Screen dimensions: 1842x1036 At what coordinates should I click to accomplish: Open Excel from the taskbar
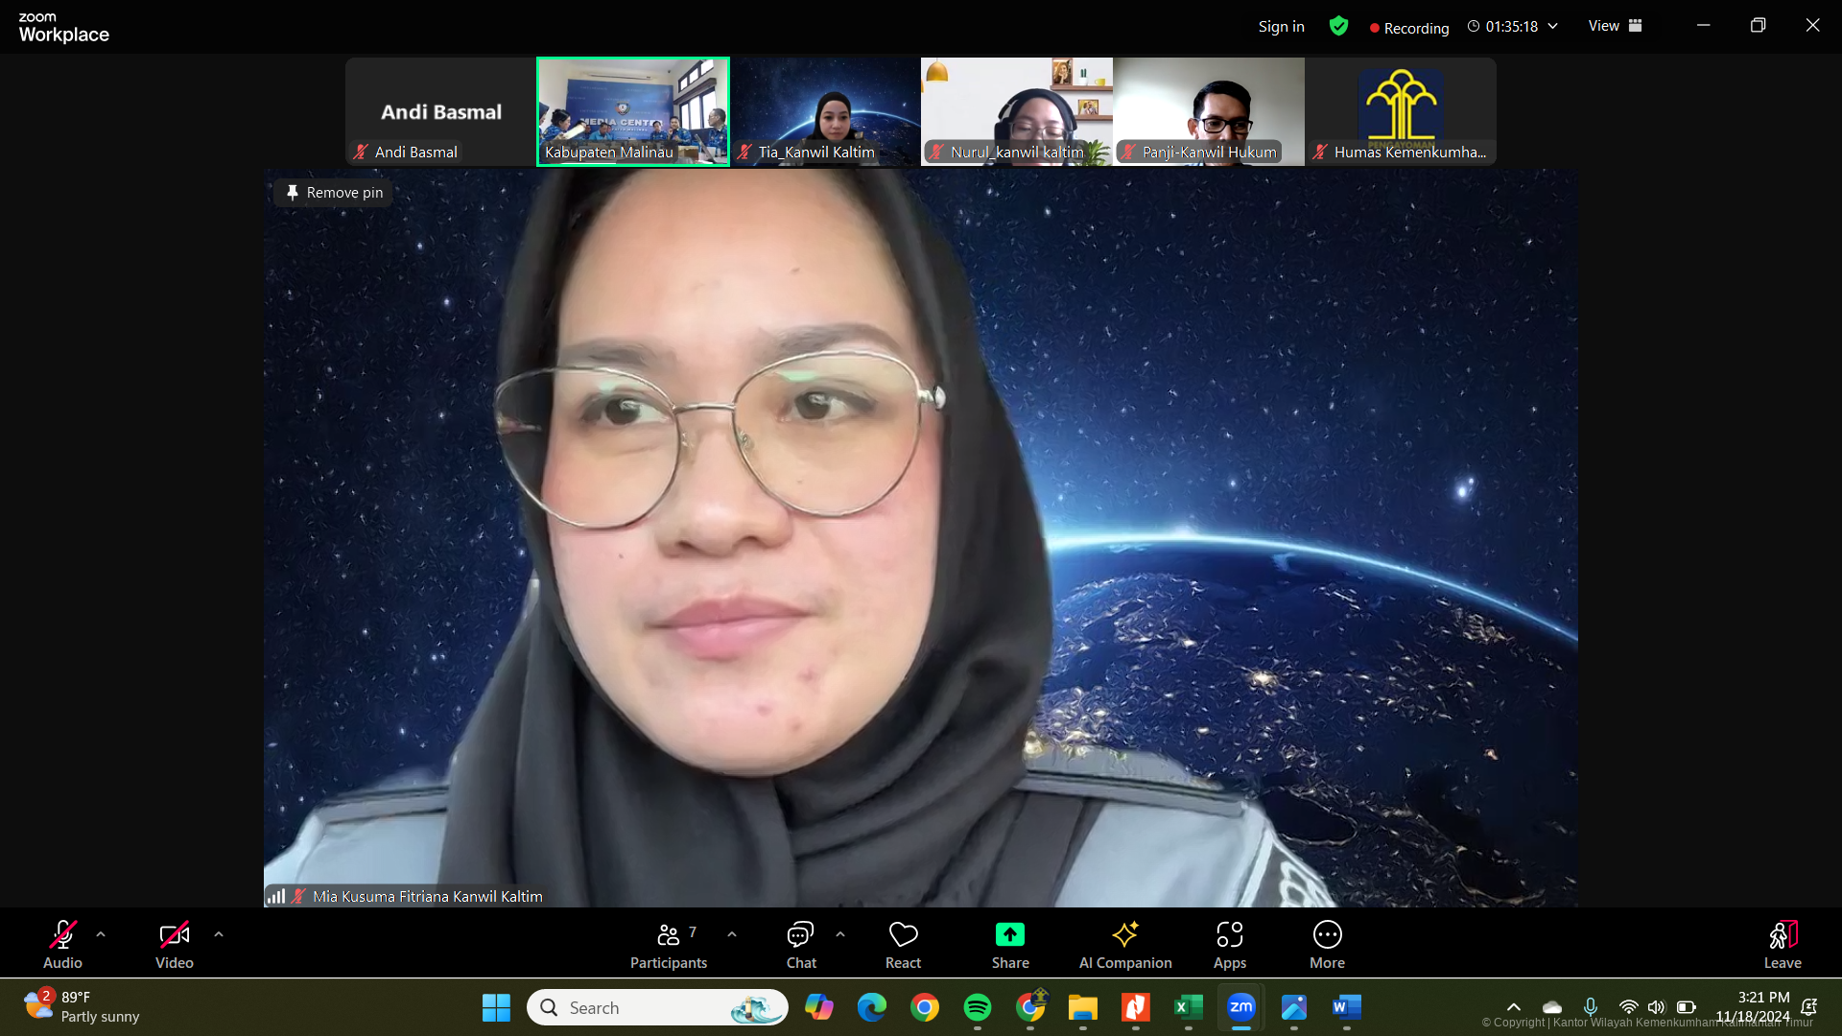1189,1007
